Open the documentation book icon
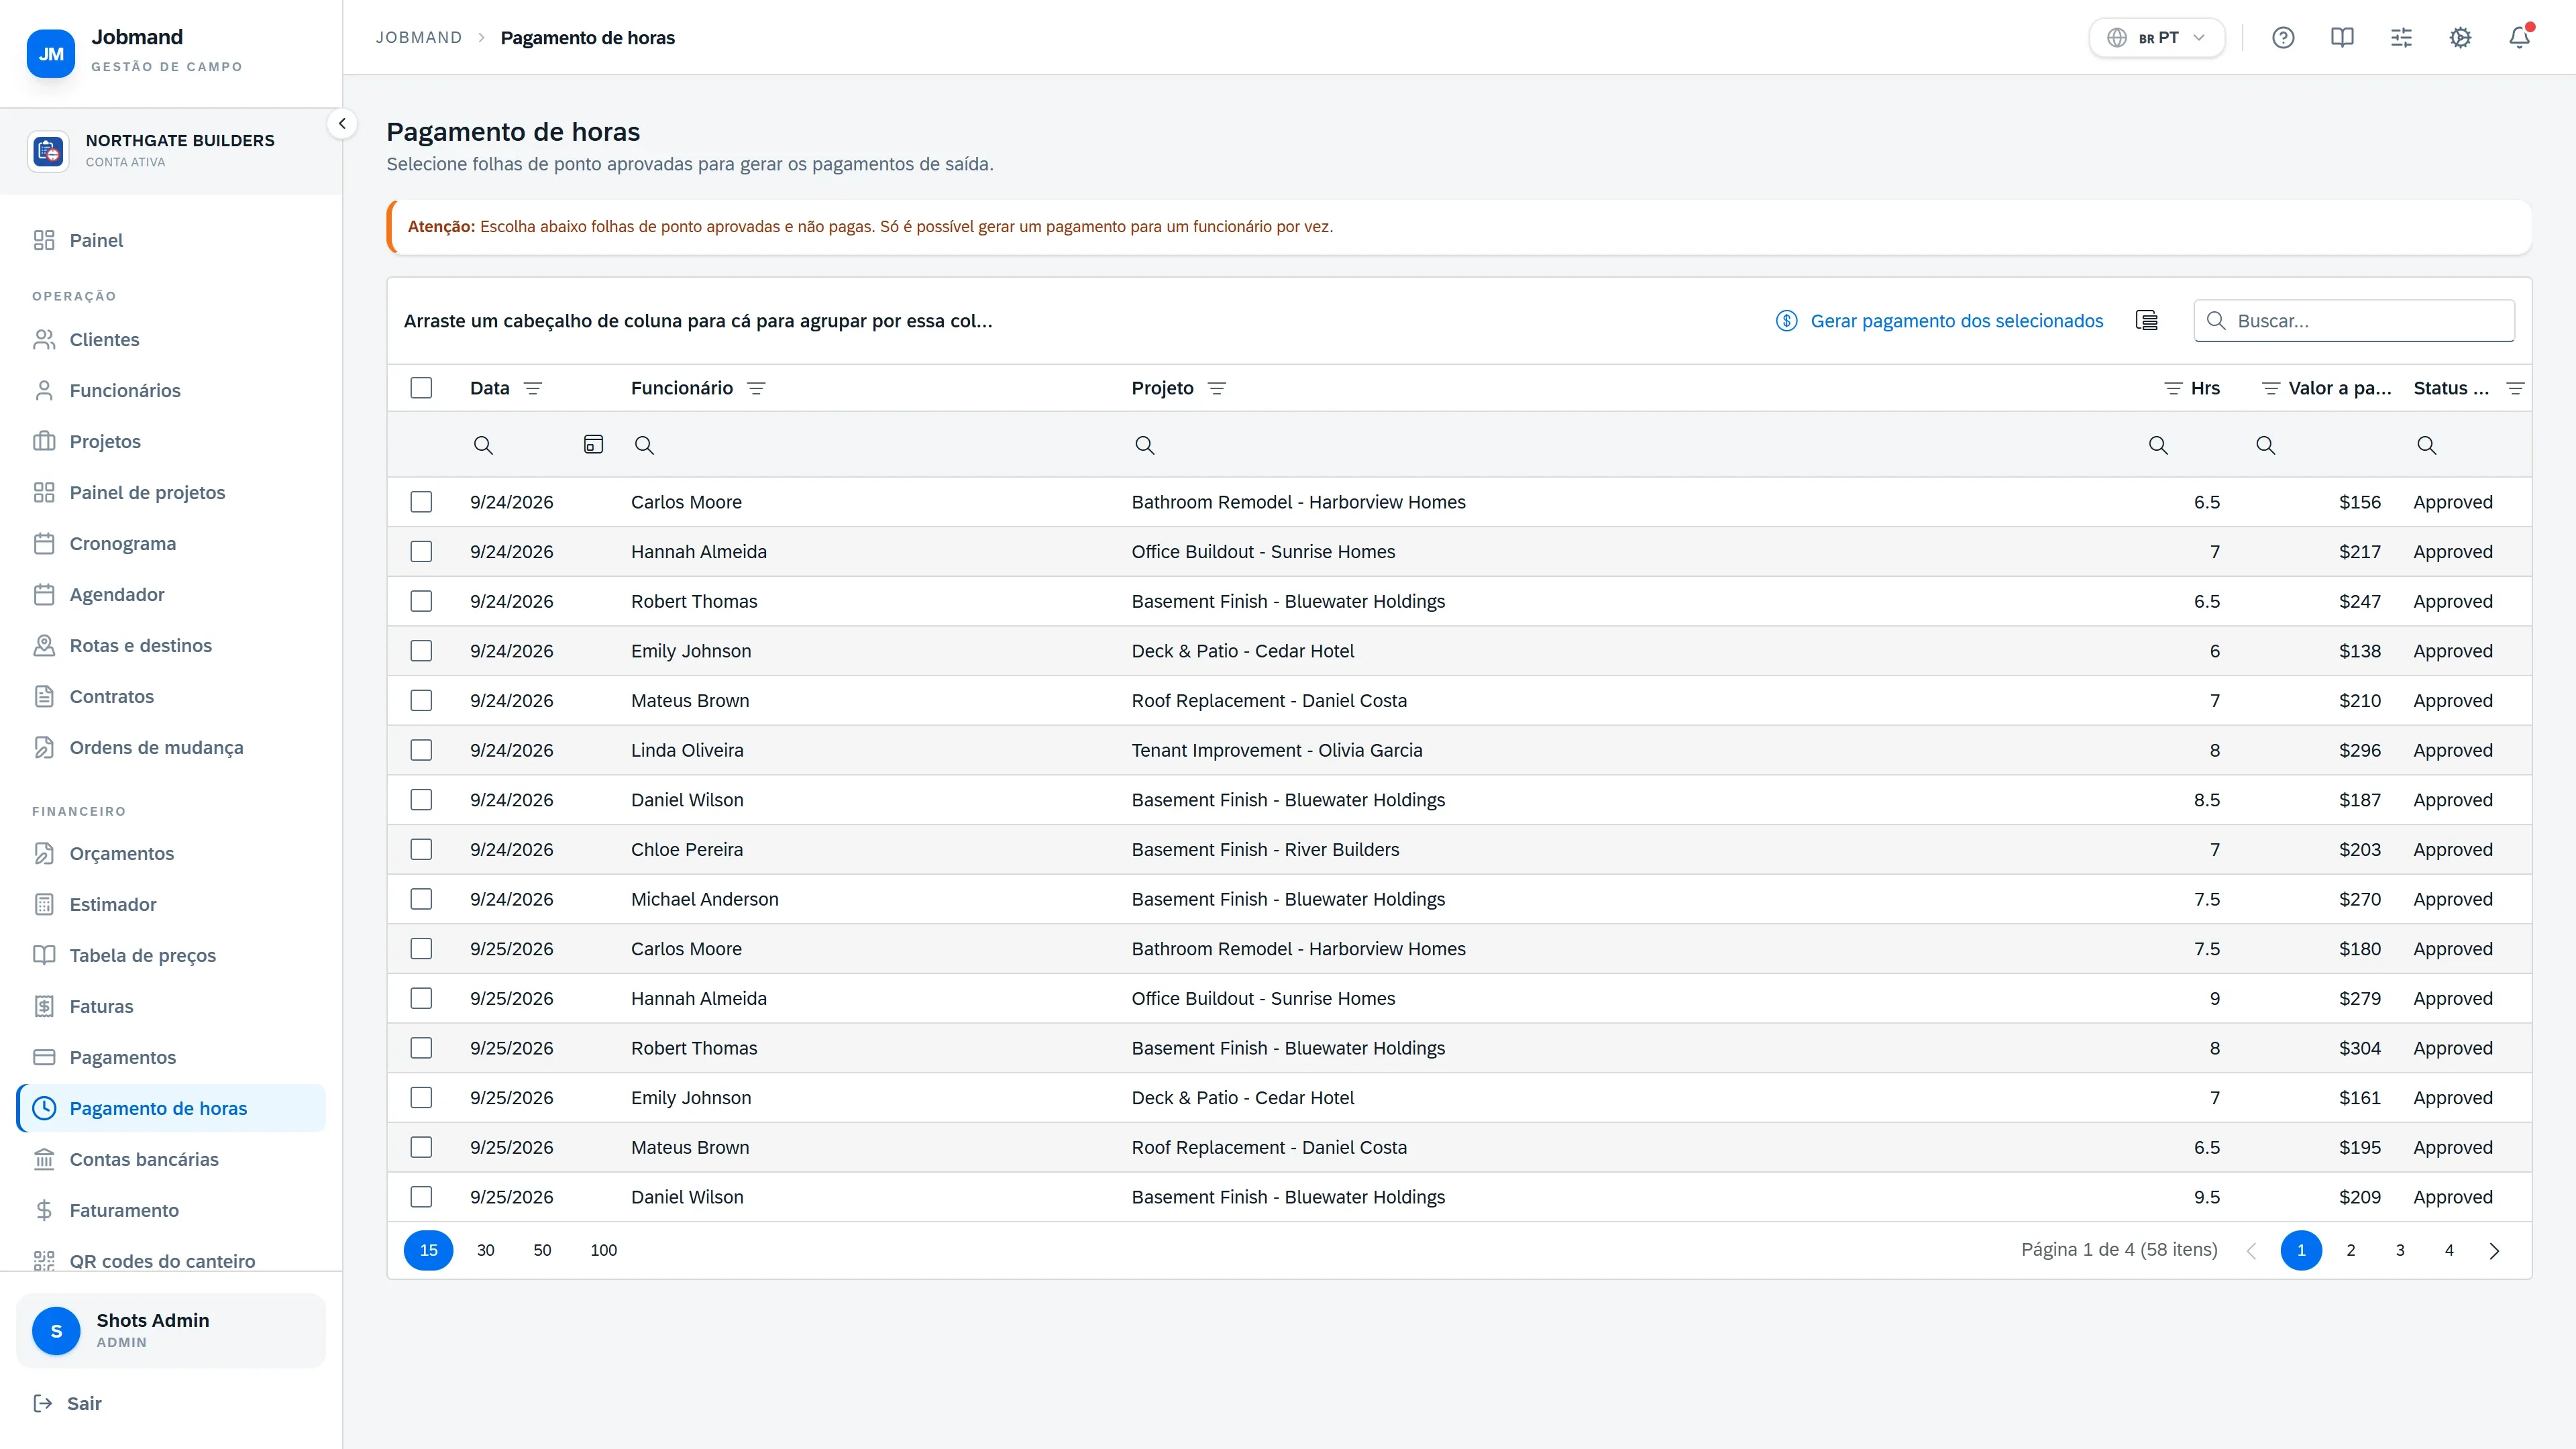Viewport: 2576px width, 1449px height. (x=2342, y=38)
